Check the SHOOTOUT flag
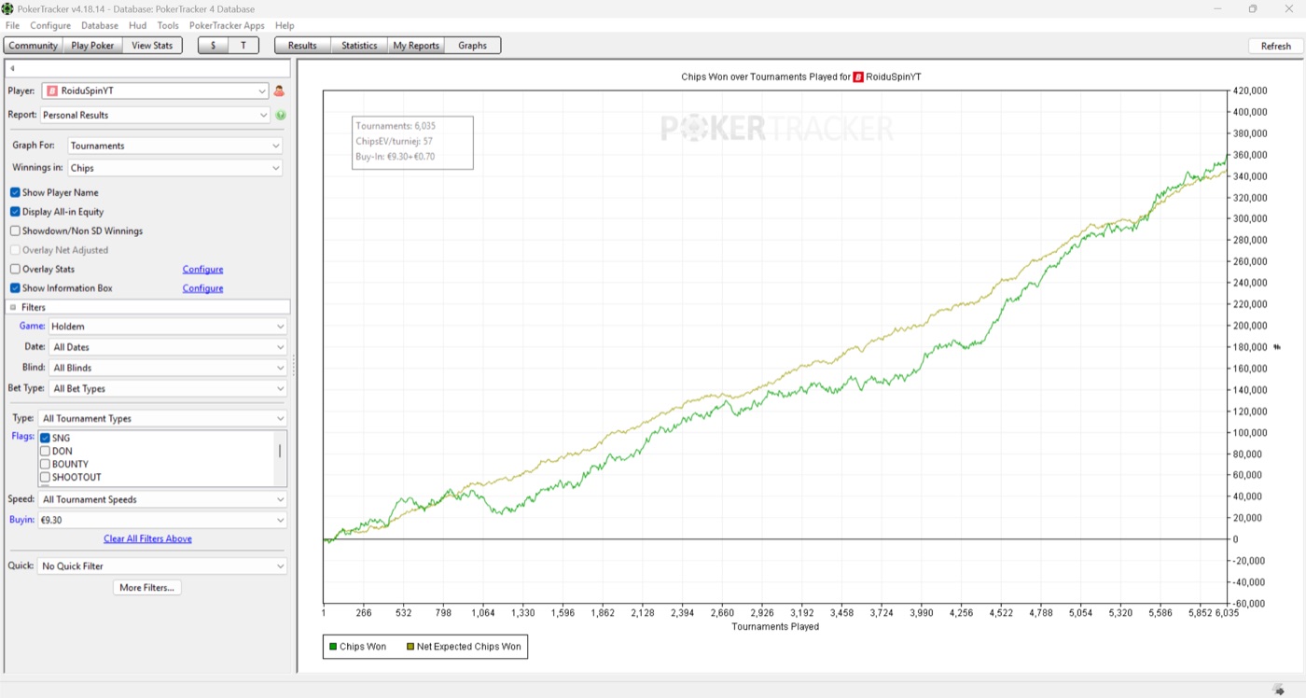This screenshot has width=1306, height=698. click(x=46, y=478)
